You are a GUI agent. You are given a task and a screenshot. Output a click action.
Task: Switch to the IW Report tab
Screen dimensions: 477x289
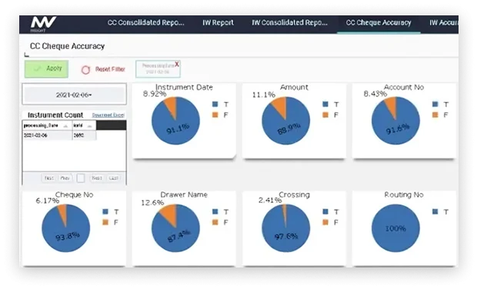[218, 23]
